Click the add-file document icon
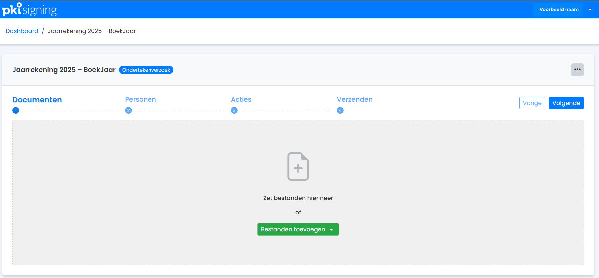The width and height of the screenshot is (599, 278). [x=298, y=166]
